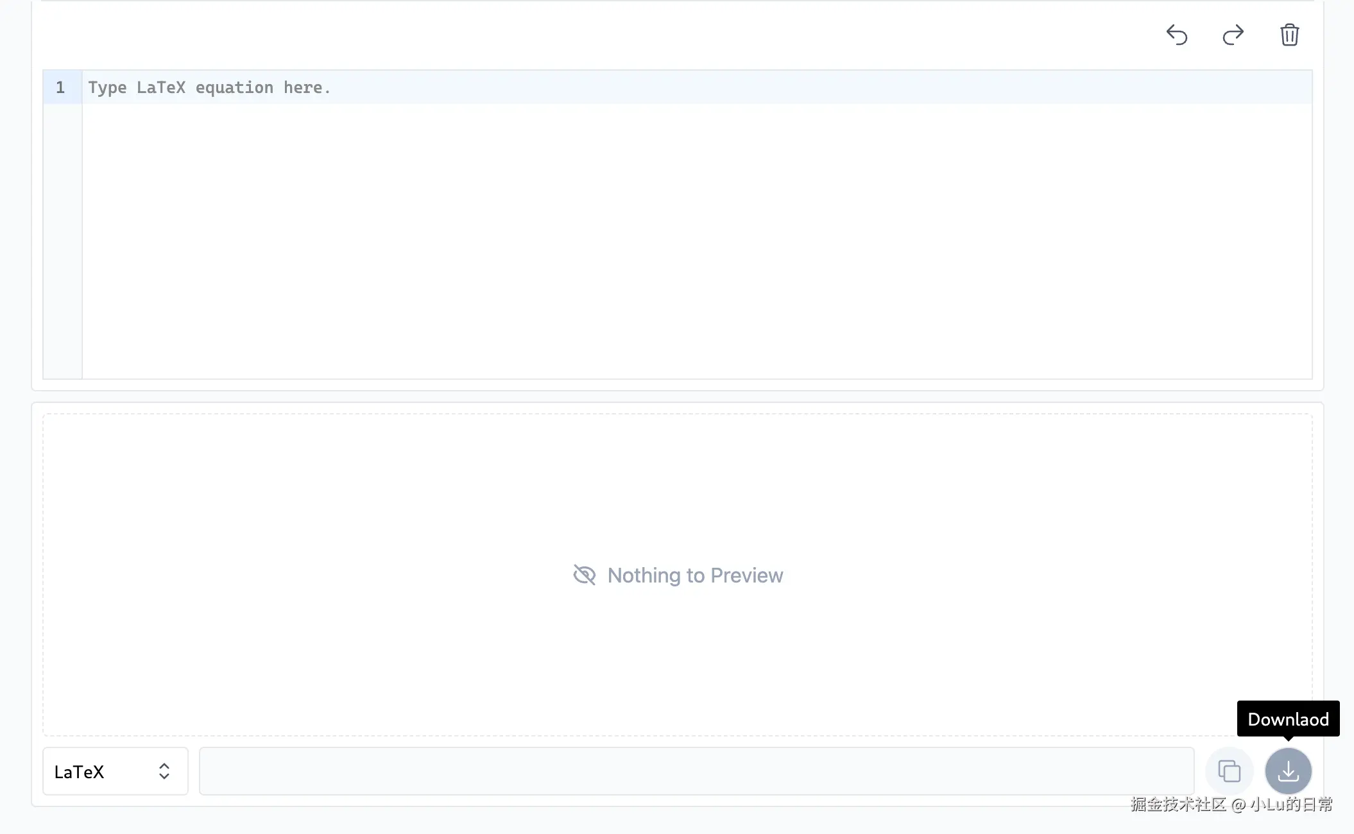The height and width of the screenshot is (834, 1354).
Task: Click the round Download icon button
Action: point(1288,770)
